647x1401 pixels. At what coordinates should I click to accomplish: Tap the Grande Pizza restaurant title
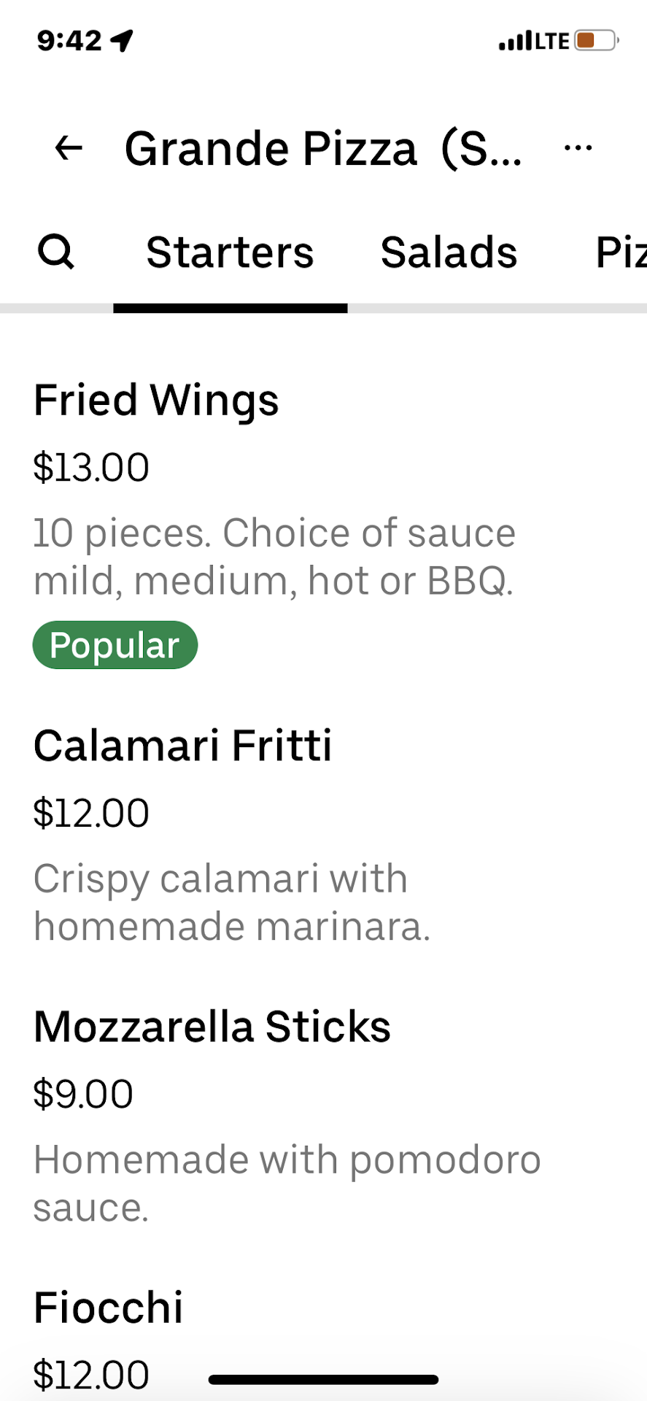pyautogui.click(x=322, y=149)
